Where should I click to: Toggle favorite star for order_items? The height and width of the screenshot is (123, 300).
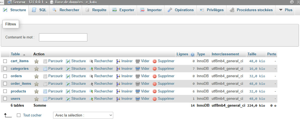click(x=36, y=84)
